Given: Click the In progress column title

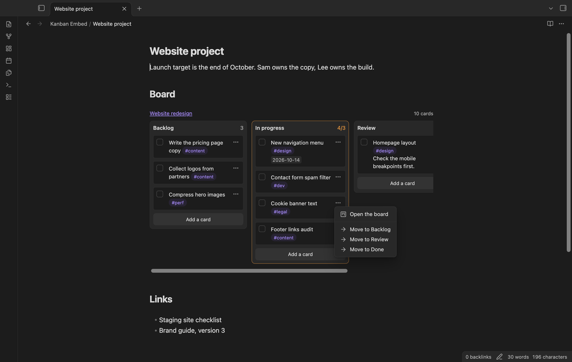Looking at the screenshot, I should point(270,128).
